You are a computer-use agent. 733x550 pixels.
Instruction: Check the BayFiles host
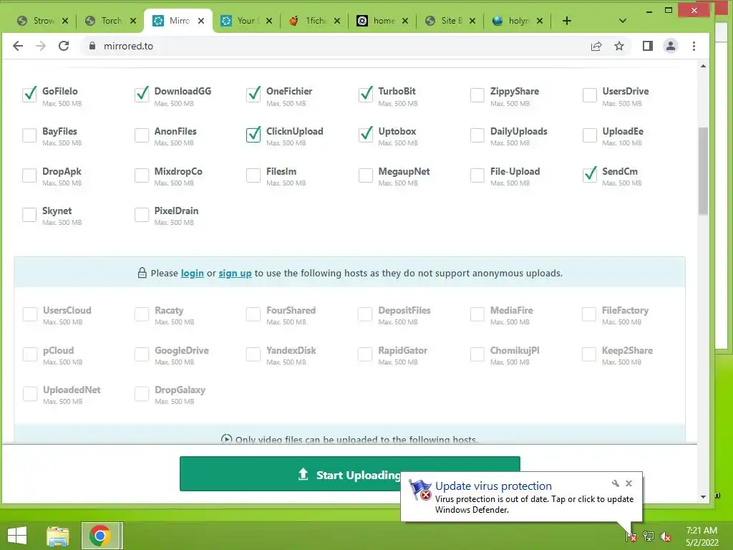29,135
